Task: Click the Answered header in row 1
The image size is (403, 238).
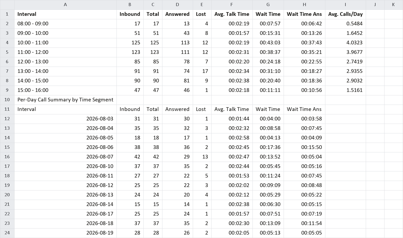Action: point(177,14)
